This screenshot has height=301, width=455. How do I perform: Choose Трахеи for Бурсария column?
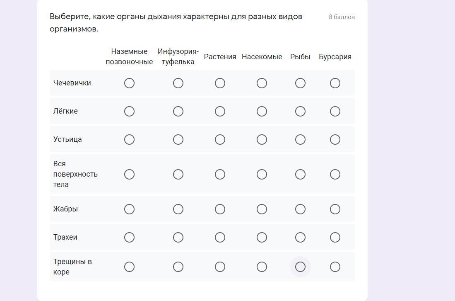[x=335, y=238]
